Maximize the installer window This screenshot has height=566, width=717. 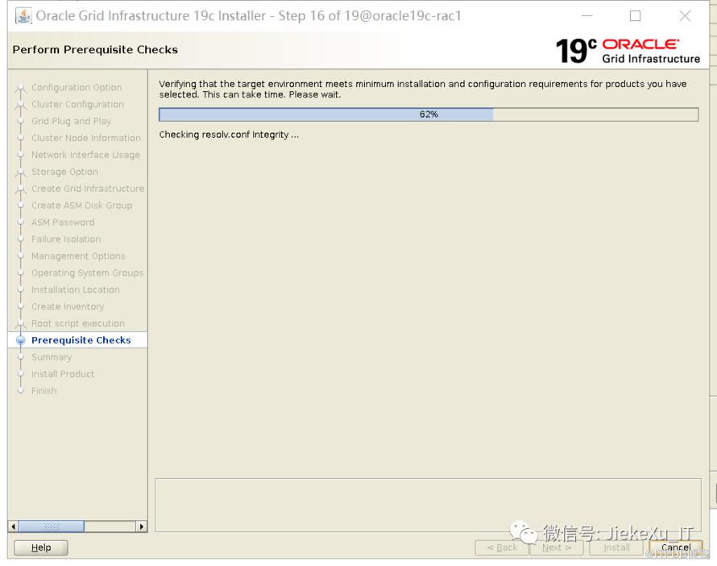click(635, 16)
